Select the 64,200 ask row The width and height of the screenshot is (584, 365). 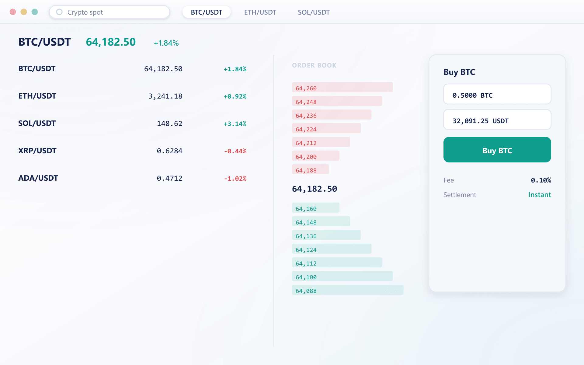tap(316, 156)
